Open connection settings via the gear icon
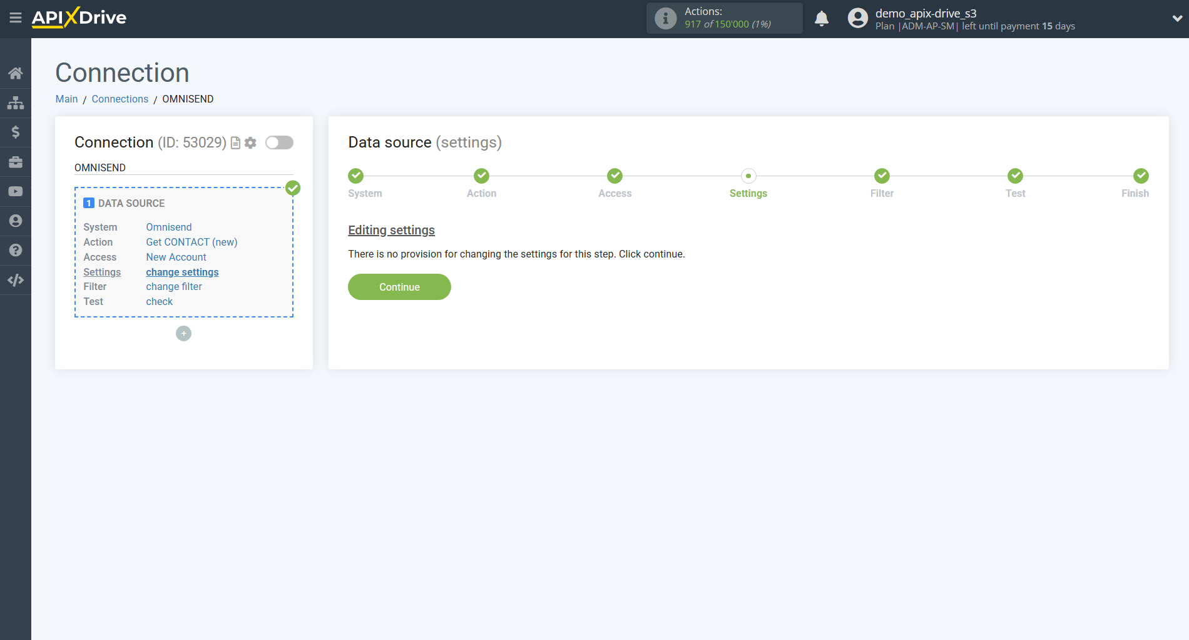The width and height of the screenshot is (1189, 640). 250,142
